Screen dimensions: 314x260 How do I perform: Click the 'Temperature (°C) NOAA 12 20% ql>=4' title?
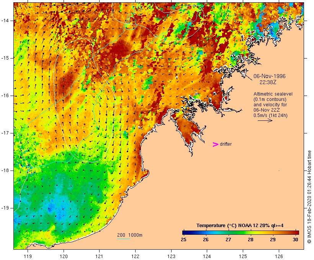tap(240, 226)
